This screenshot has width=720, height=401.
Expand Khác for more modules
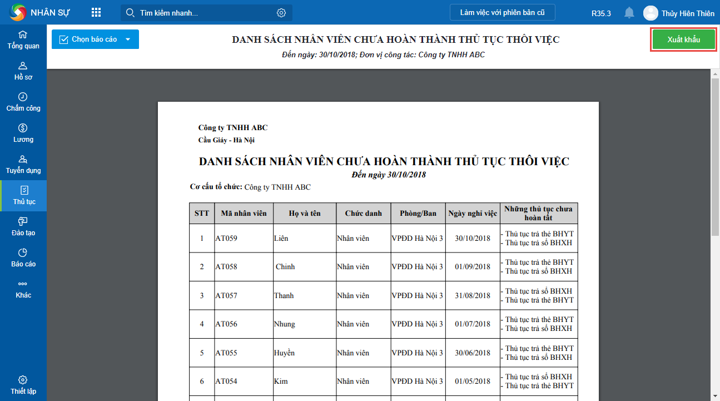23,289
